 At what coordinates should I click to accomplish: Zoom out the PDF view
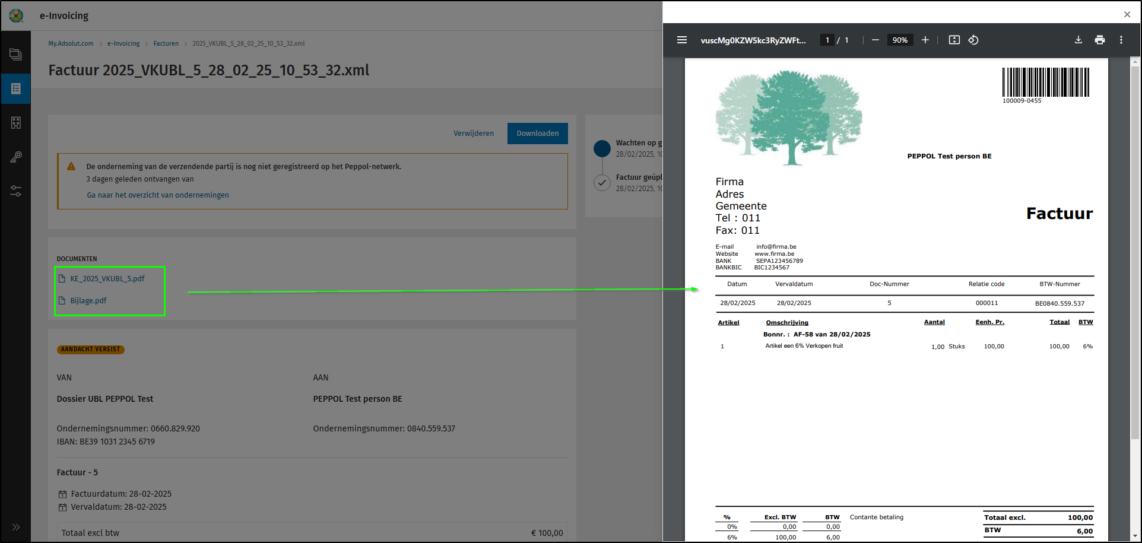click(875, 40)
